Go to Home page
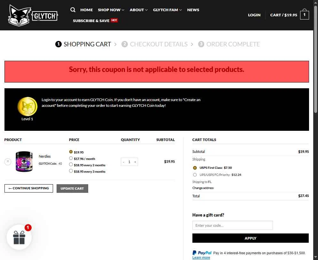The width and height of the screenshot is (318, 260). (x=86, y=10)
